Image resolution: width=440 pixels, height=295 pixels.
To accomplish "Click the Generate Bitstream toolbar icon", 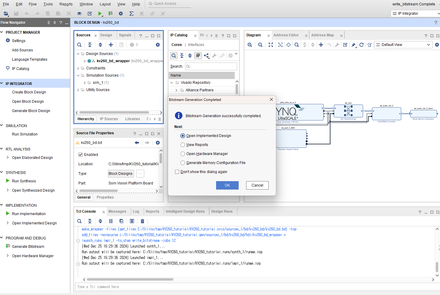I will pyautogui.click(x=110, y=14).
